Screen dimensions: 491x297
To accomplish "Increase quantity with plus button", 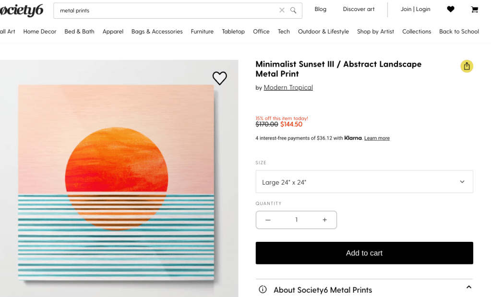I will [324, 220].
